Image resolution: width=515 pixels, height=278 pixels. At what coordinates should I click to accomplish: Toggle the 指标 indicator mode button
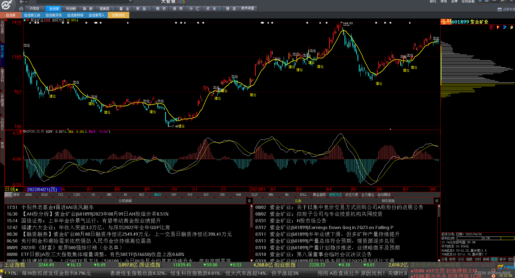(8, 195)
